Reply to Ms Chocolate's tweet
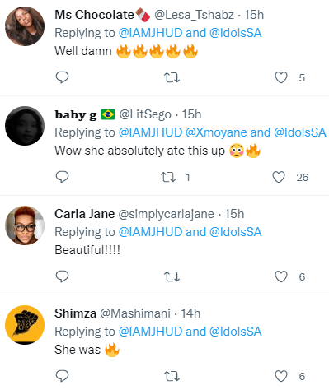 click(62, 77)
